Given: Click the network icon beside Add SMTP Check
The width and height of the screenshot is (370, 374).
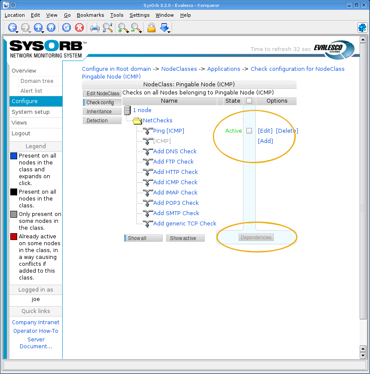Looking at the screenshot, I should coord(148,213).
